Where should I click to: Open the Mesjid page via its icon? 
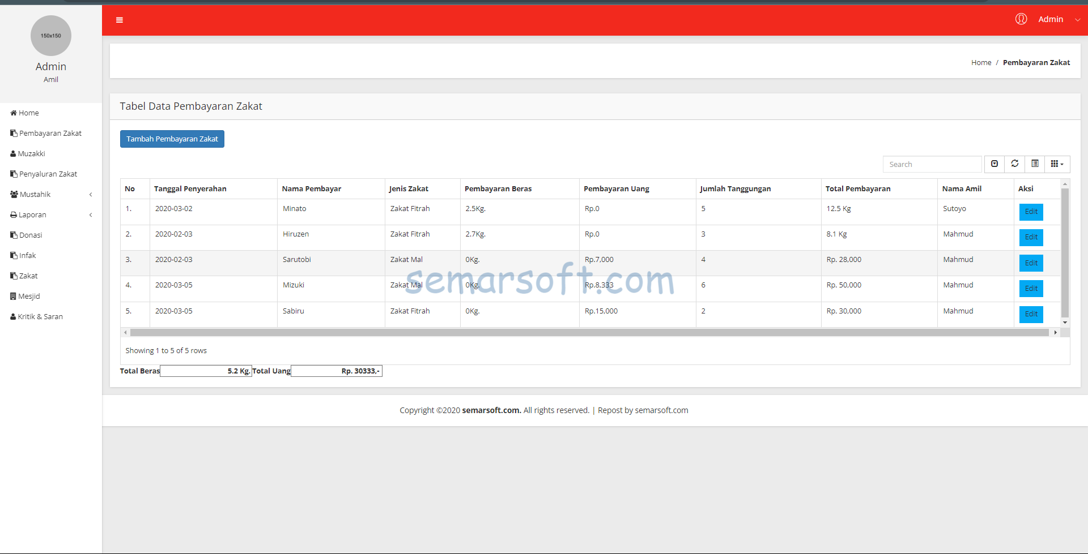pos(12,296)
